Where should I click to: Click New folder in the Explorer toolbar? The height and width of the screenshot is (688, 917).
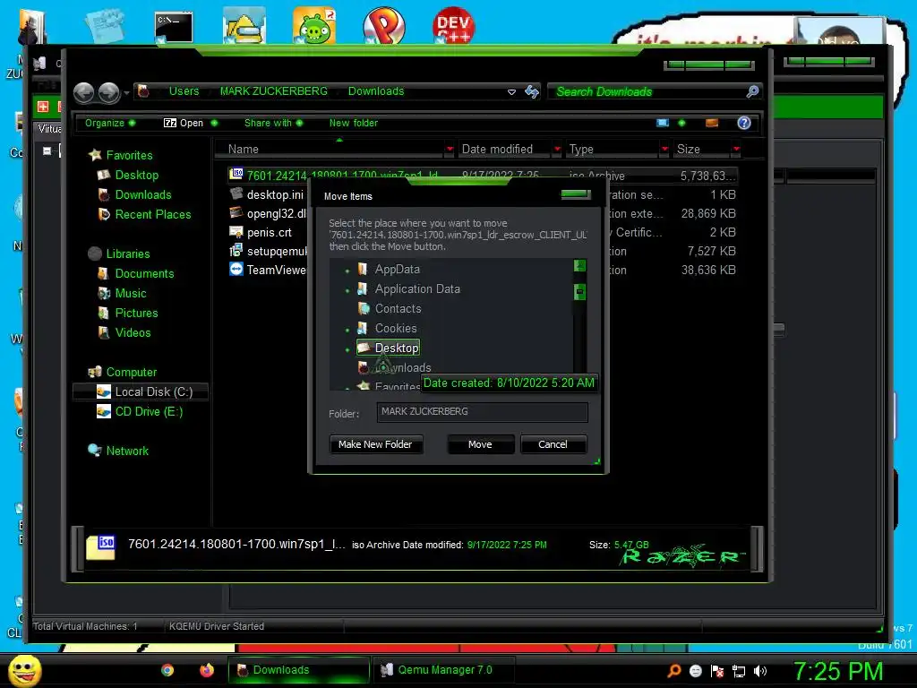pos(353,123)
